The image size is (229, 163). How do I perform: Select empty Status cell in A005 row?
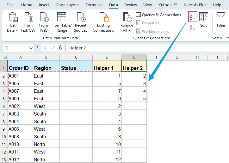[76, 84]
